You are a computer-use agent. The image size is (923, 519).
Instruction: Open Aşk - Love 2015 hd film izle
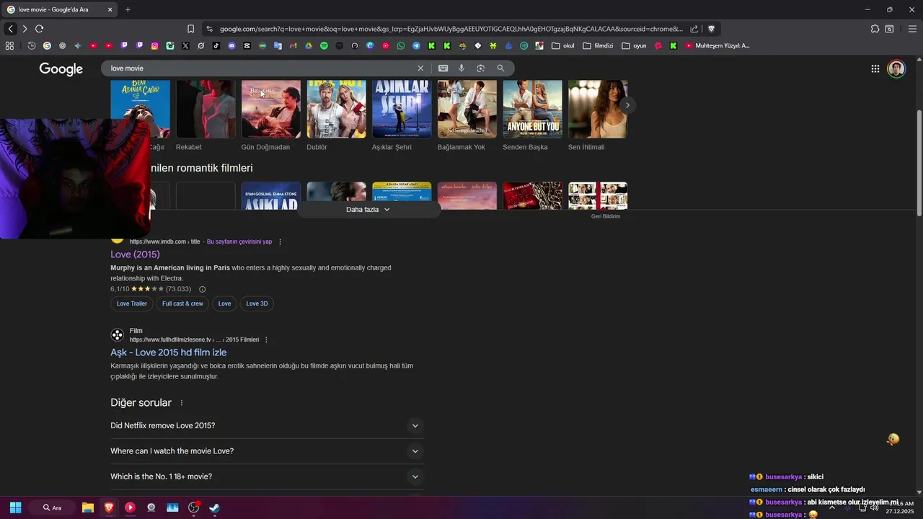pyautogui.click(x=169, y=352)
